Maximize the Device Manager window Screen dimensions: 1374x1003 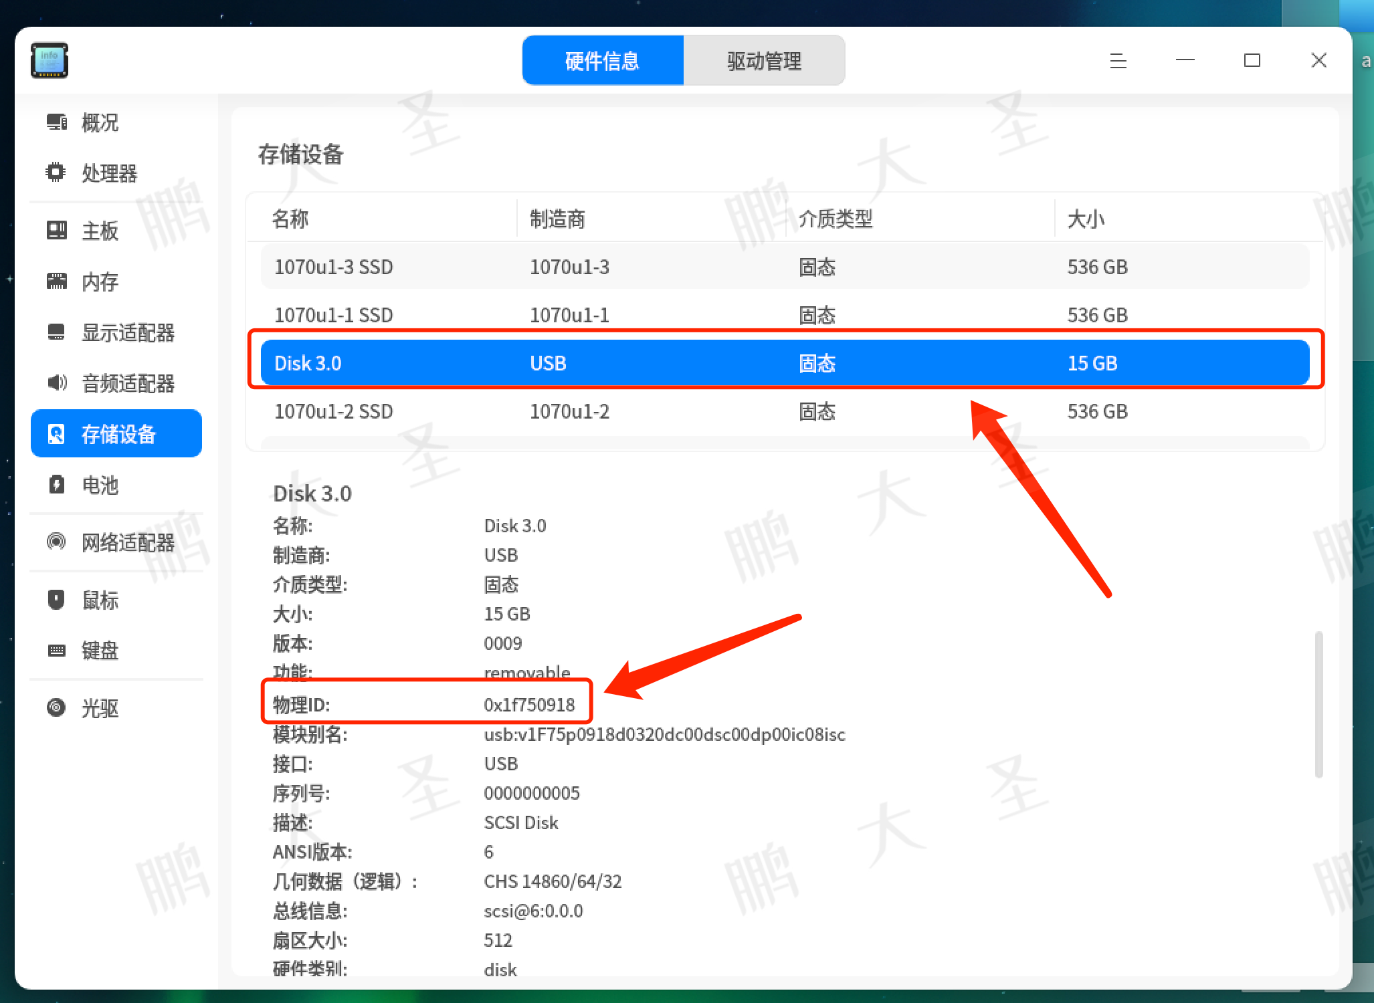click(x=1252, y=61)
